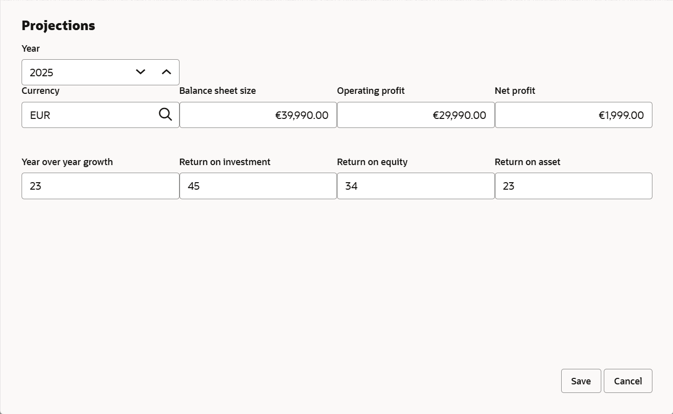Click the Return on asset field
Viewport: 673px width, 414px height.
click(573, 186)
